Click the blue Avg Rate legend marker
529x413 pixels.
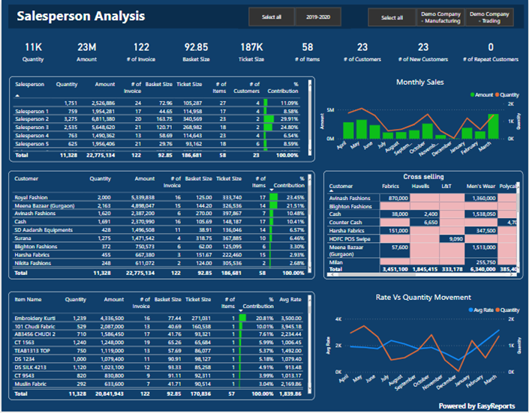pyautogui.click(x=470, y=310)
